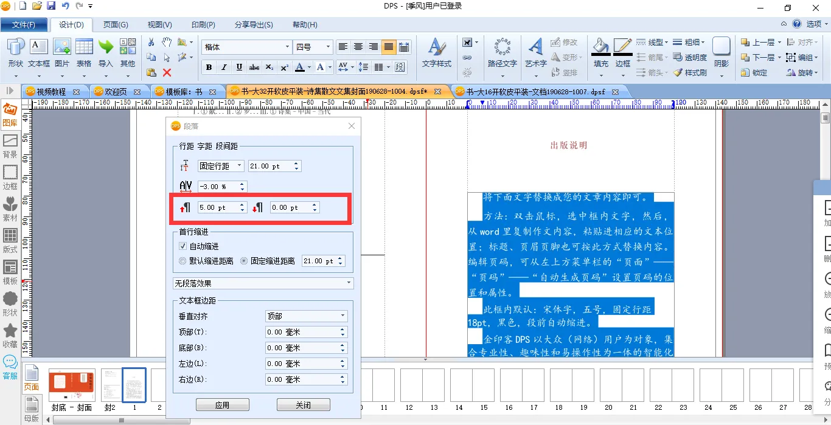Select 固定缩进距离 radio option
Image resolution: width=831 pixels, height=425 pixels.
244,261
